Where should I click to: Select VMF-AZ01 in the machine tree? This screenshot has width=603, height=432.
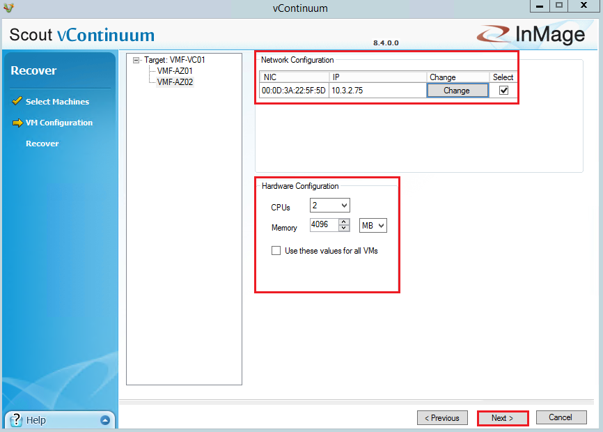click(x=175, y=71)
